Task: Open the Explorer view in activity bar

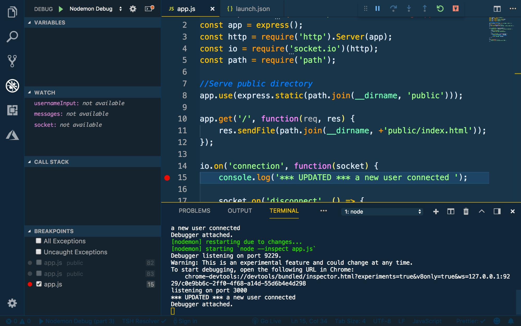Action: (x=12, y=12)
